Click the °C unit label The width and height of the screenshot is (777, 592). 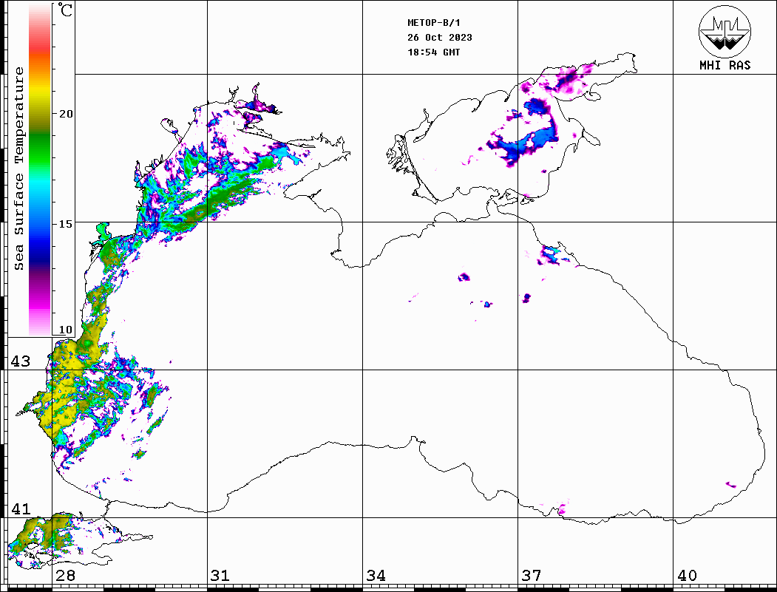[65, 10]
